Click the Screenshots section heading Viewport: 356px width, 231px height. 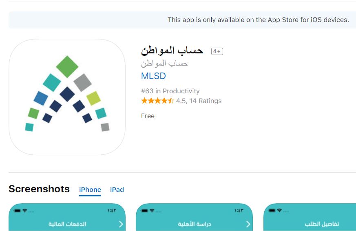39,189
